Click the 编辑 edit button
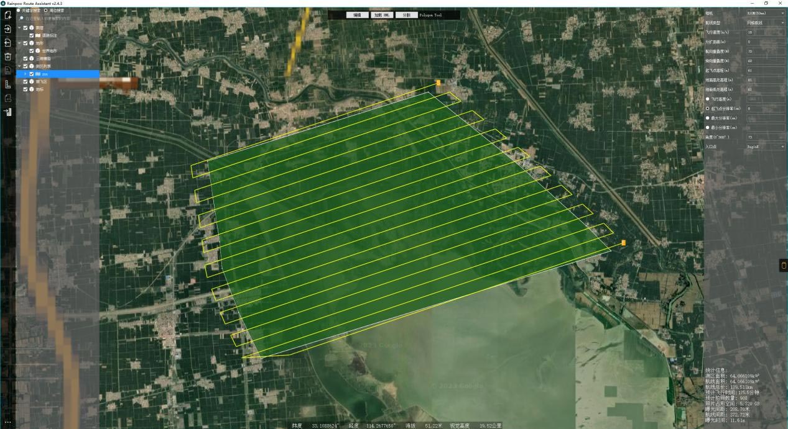Screen dimensions: 788x429 [357, 14]
